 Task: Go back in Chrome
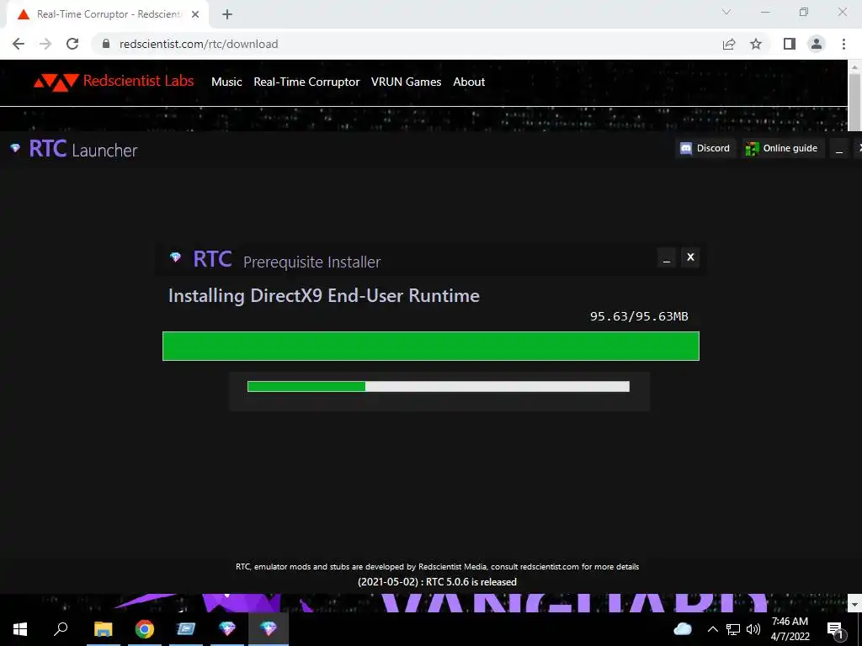[x=19, y=44]
